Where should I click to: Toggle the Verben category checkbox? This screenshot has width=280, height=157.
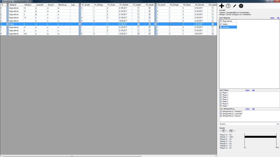(x=221, y=24)
